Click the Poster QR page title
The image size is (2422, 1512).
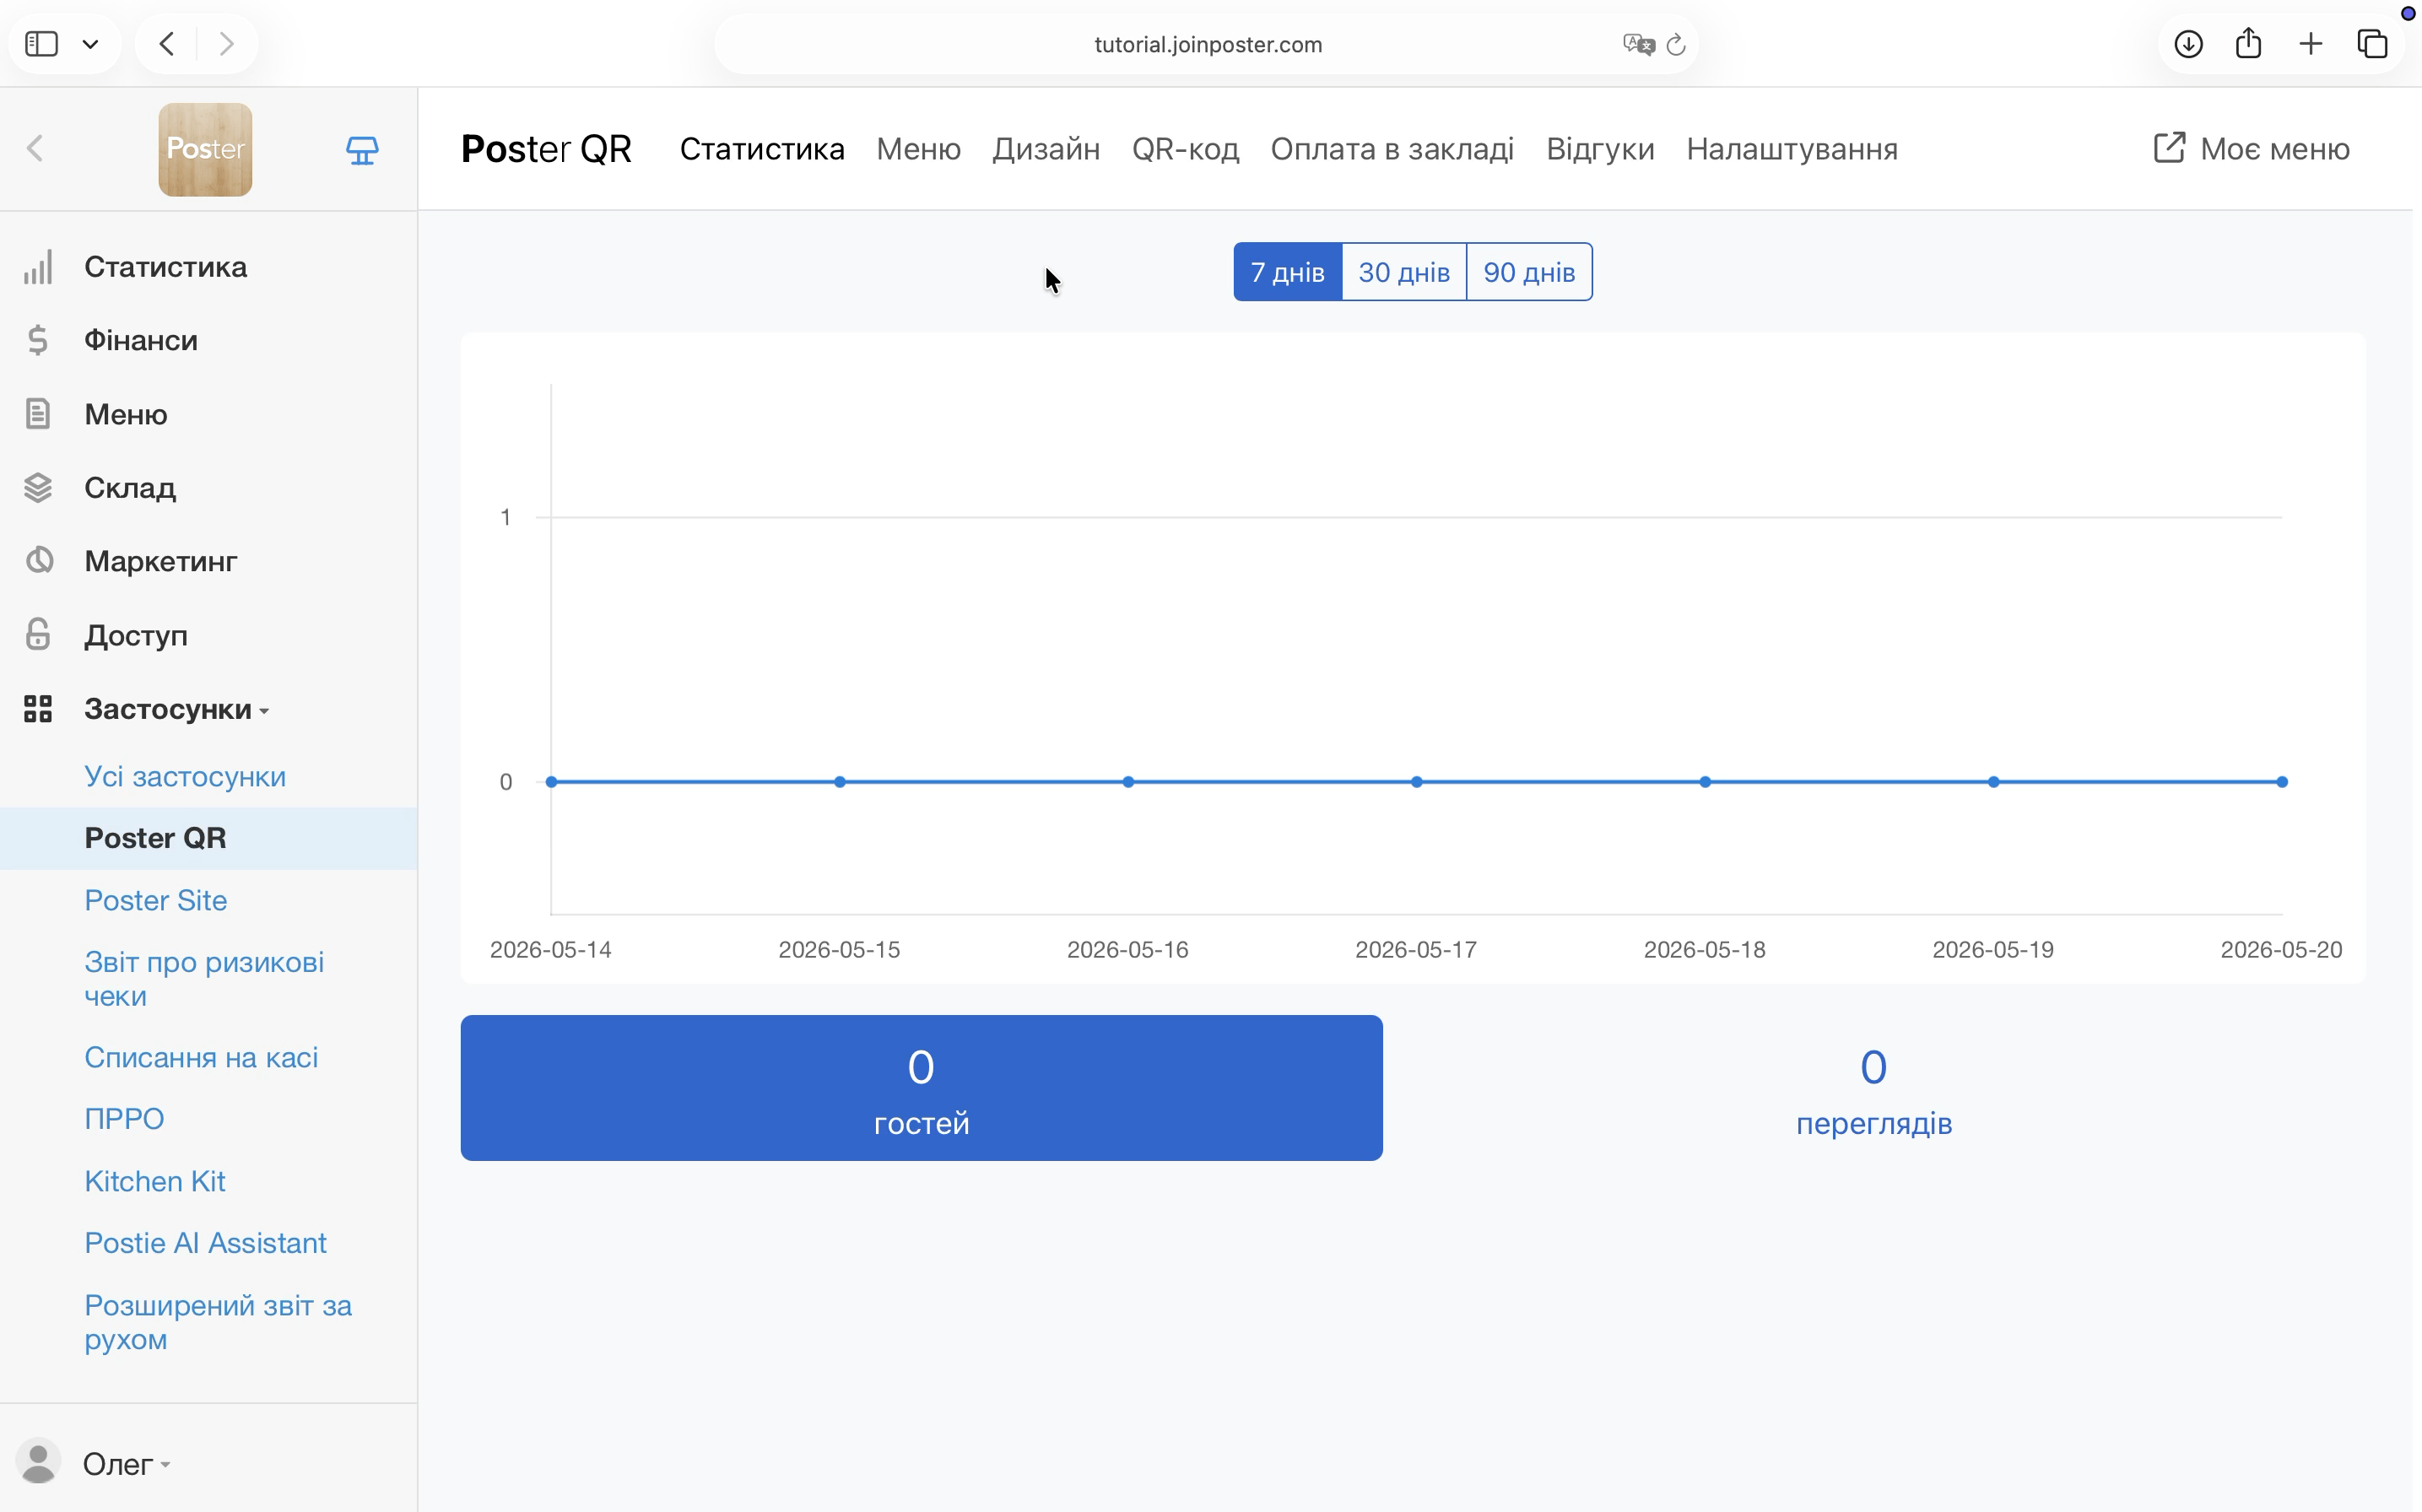tap(546, 149)
